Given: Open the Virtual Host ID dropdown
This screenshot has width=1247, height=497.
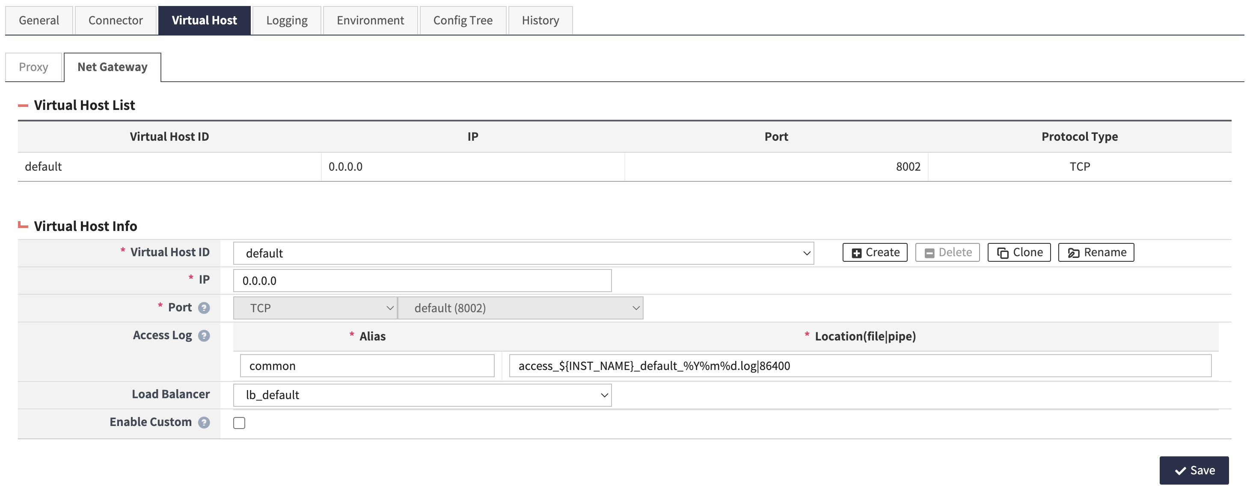Looking at the screenshot, I should [x=806, y=253].
